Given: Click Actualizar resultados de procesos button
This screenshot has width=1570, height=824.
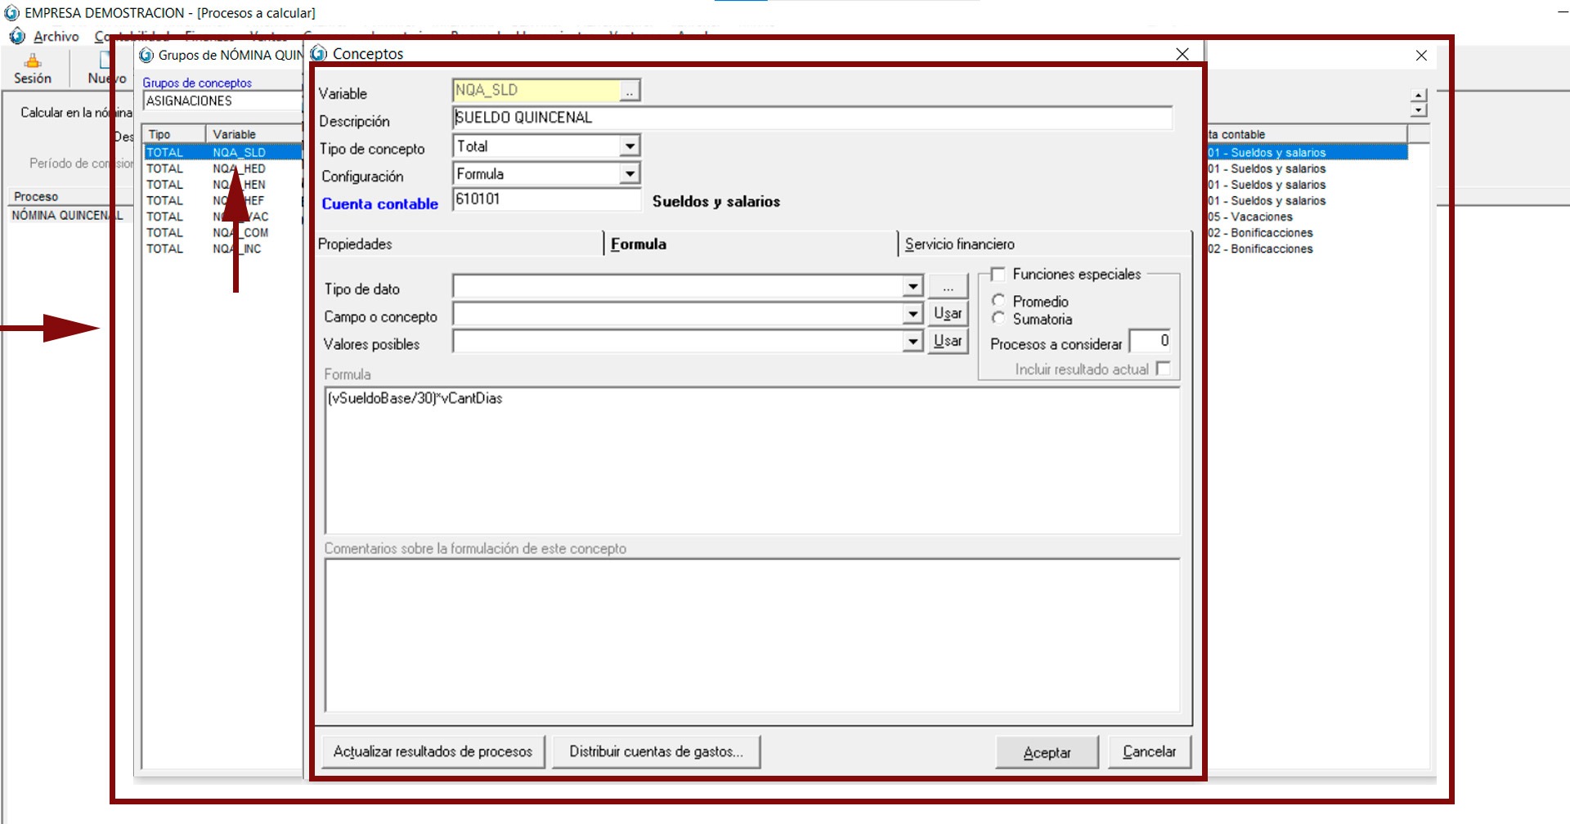Looking at the screenshot, I should pos(433,752).
